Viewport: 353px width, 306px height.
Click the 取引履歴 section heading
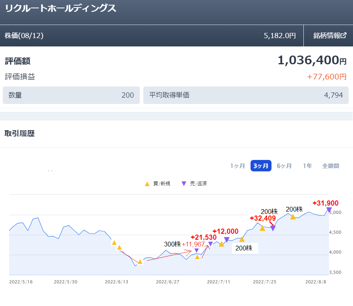tap(19, 133)
